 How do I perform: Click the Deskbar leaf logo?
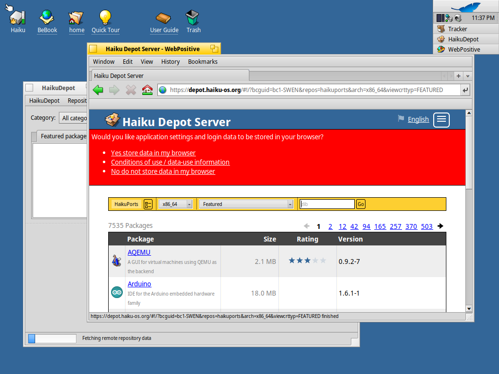tap(466, 7)
